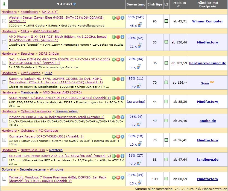Tick checkbox for Xigmatek Asgard
The image size is (228, 191).
pos(4,140)
